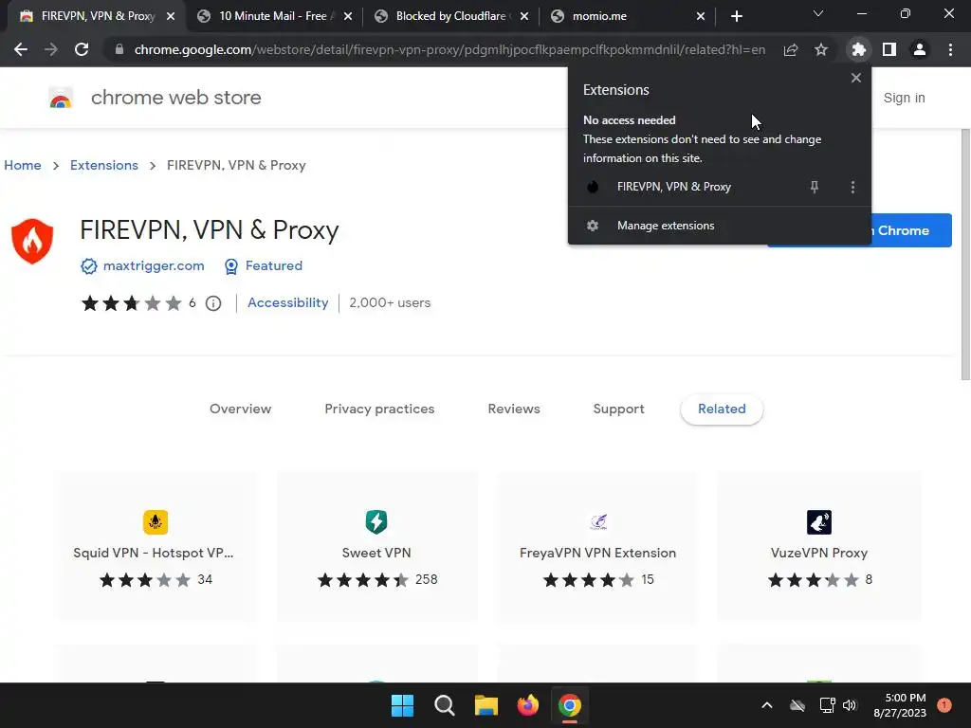Open the share page icon in address bar

click(791, 49)
